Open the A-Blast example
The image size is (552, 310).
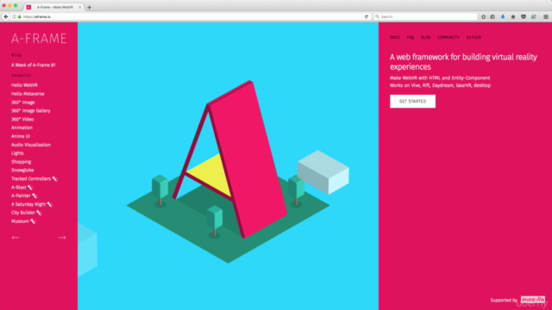[22, 188]
